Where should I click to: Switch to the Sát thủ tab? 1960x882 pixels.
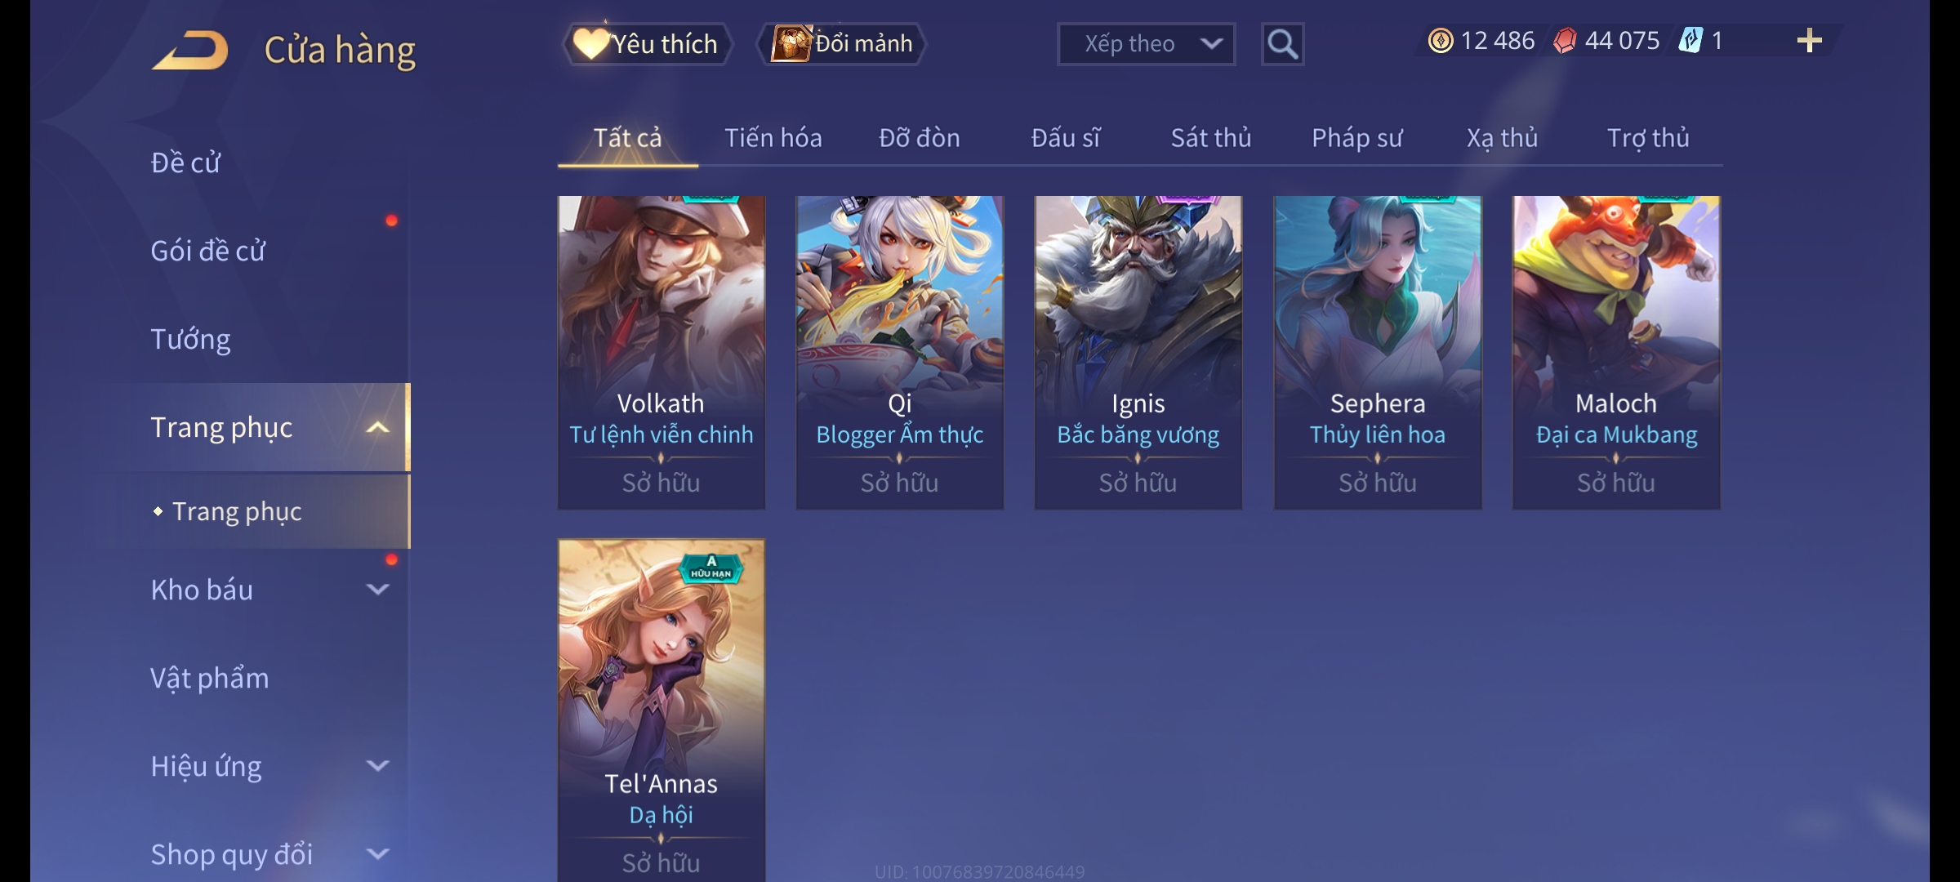pos(1211,138)
